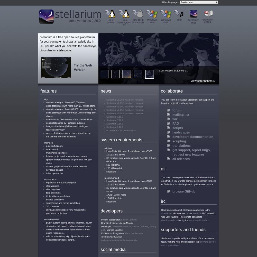The height and width of the screenshot is (257, 257).
Task: Open the scripts link
Action: click(178, 128)
